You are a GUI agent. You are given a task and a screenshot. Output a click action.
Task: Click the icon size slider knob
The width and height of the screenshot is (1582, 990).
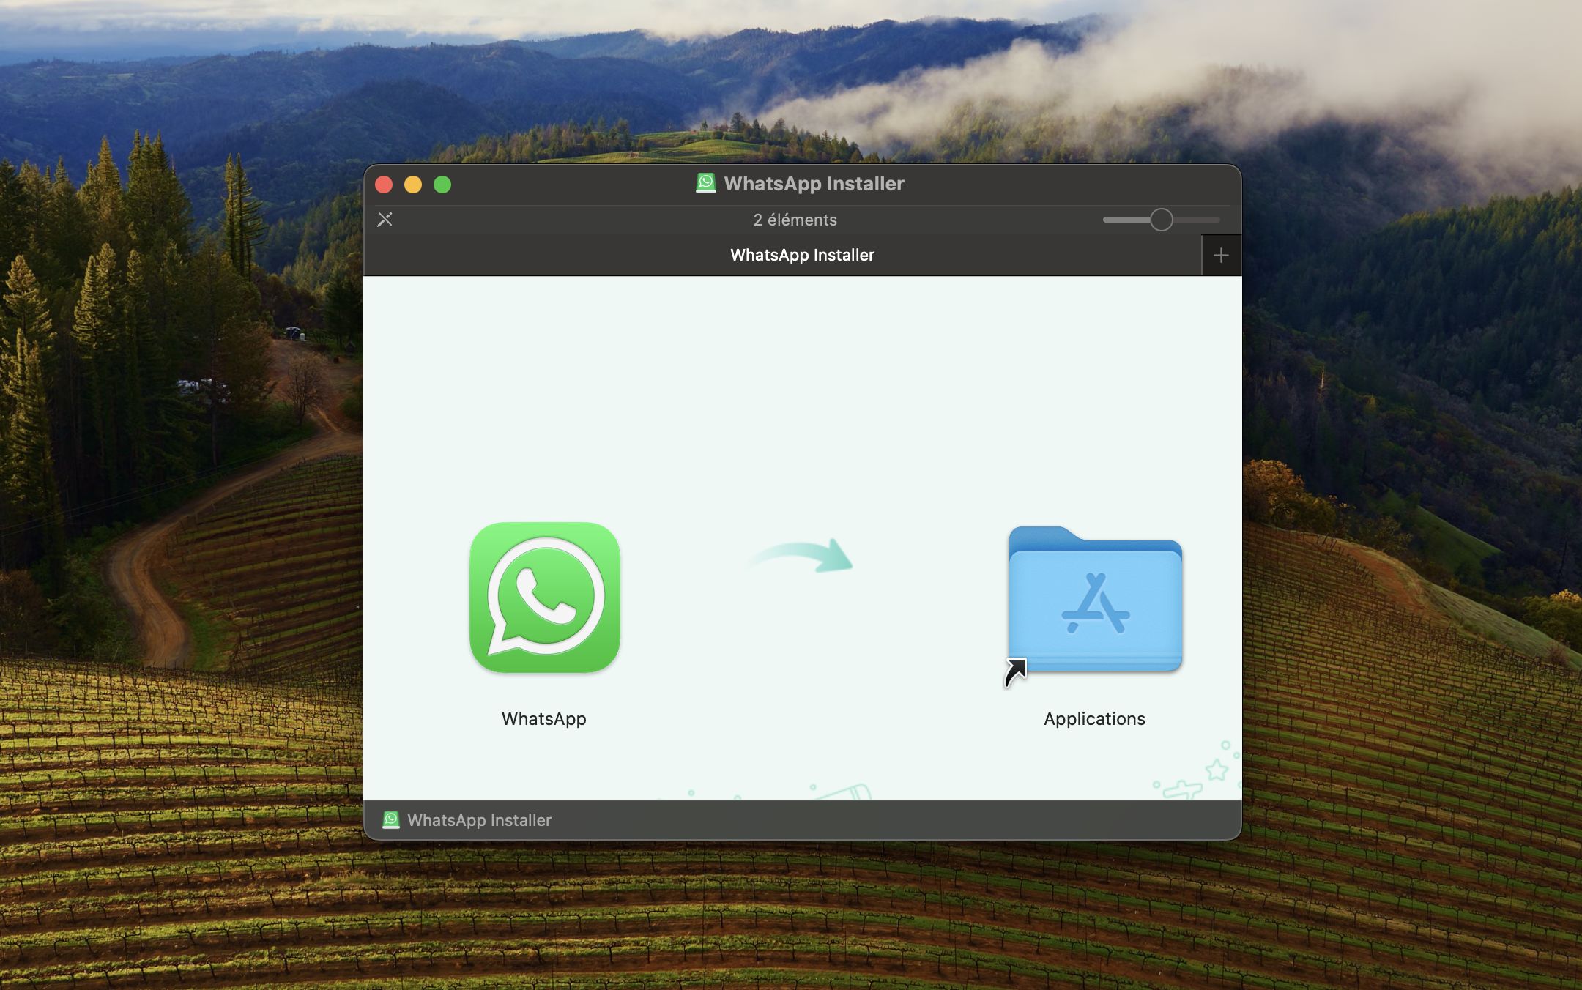coord(1161,220)
